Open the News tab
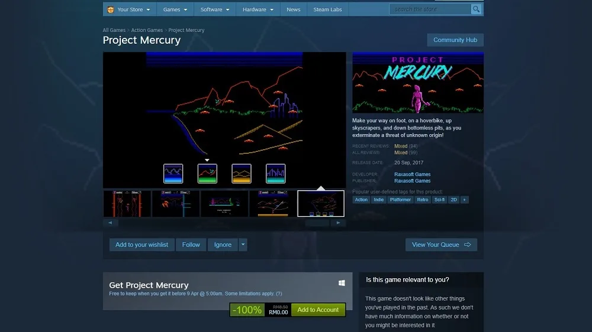The height and width of the screenshot is (332, 592). click(294, 9)
